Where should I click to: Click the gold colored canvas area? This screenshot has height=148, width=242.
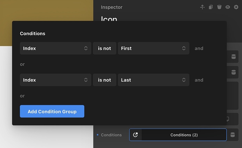(46, 10)
